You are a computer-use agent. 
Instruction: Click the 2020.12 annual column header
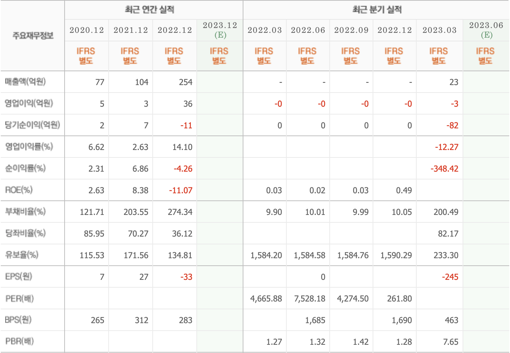coord(87,30)
